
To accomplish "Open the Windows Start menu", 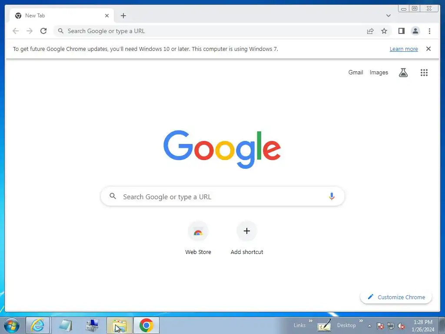I will [12, 325].
